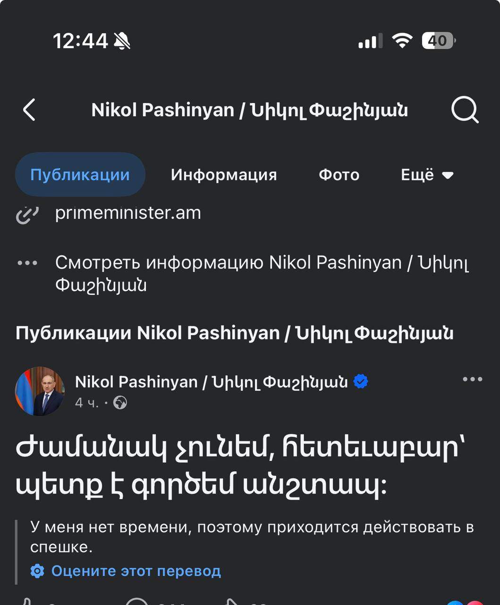Click the link icon beside primeminister.am
500x605 pixels.
coord(27,214)
